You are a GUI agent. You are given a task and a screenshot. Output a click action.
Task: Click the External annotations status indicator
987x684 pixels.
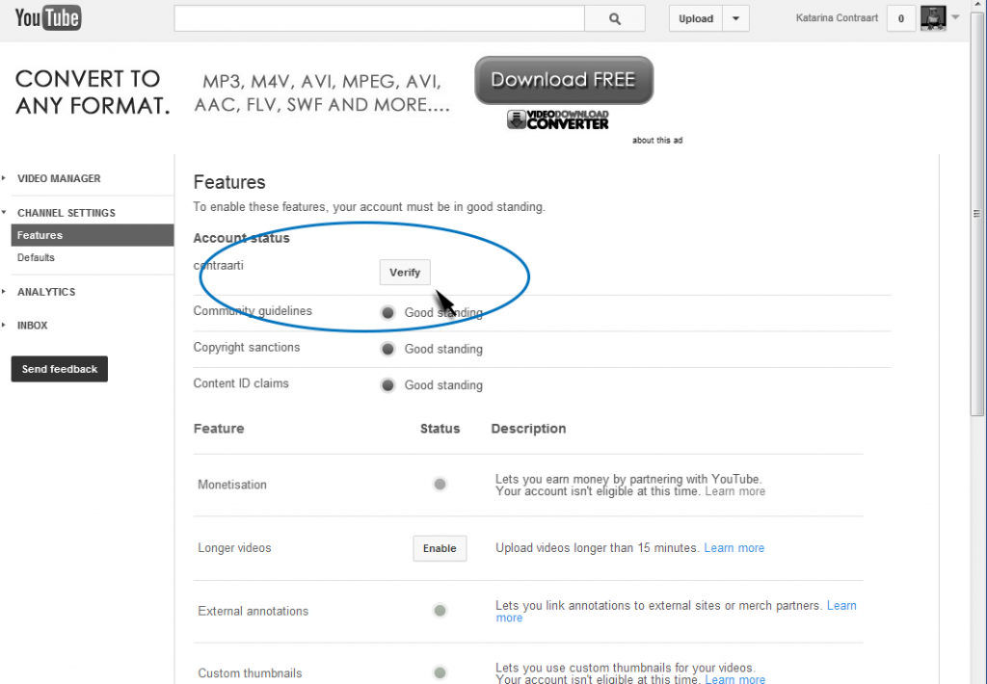[440, 611]
